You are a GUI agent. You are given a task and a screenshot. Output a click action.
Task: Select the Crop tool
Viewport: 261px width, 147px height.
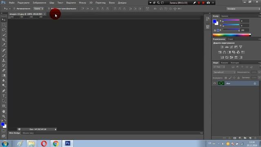[4, 40]
